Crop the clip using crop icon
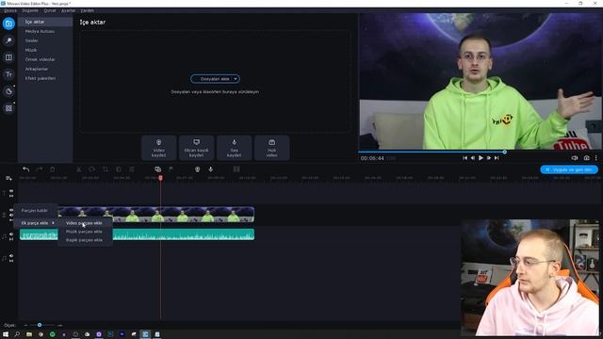 [106, 169]
